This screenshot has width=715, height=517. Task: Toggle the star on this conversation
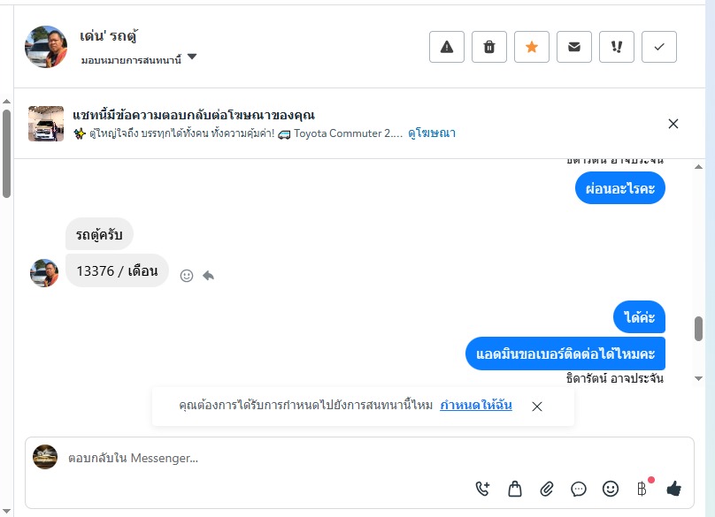tap(532, 48)
